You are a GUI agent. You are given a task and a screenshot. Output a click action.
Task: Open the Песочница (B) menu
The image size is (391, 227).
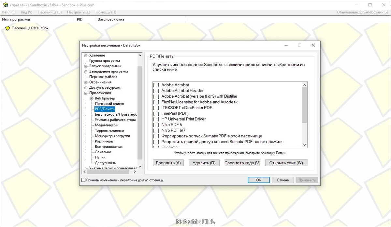coord(50,12)
